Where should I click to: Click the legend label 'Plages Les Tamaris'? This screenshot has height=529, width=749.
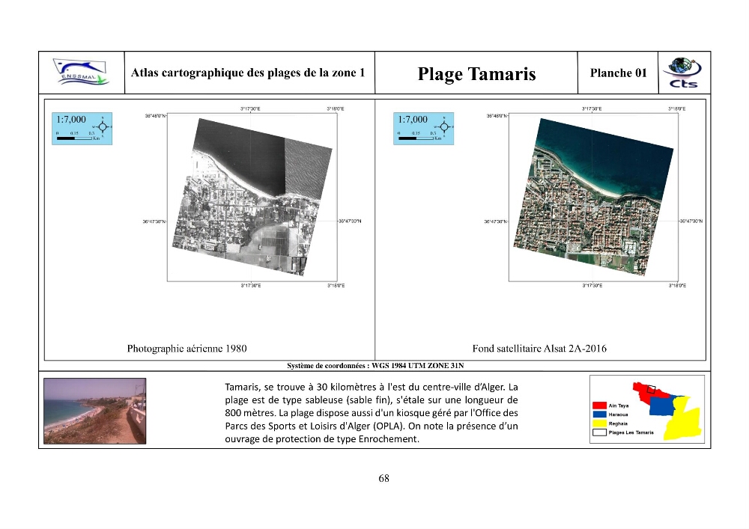tap(631, 432)
